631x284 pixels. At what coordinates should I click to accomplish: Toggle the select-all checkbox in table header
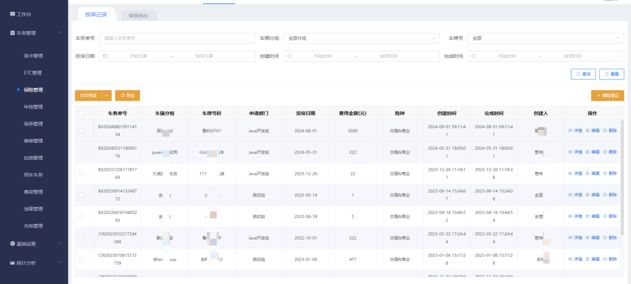coord(81,113)
